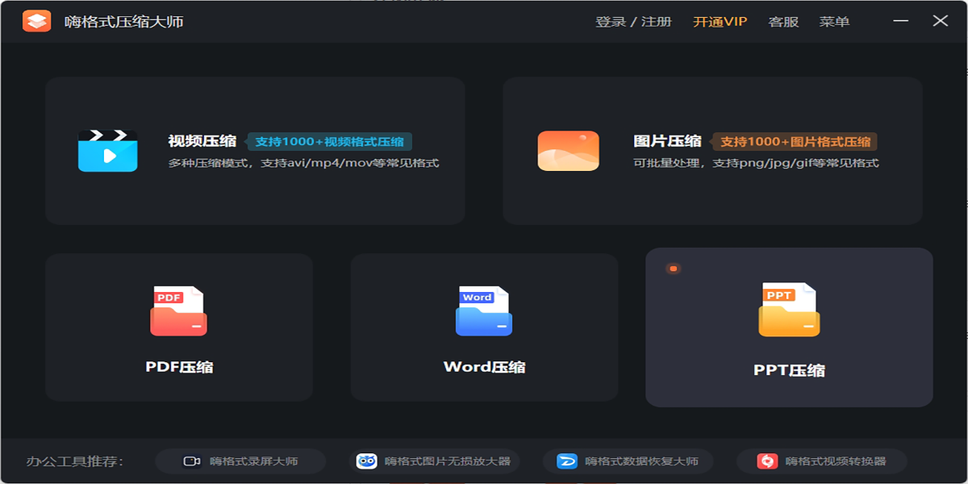Click the video compression clapperboard icon
This screenshot has width=968, height=484.
pos(107,151)
